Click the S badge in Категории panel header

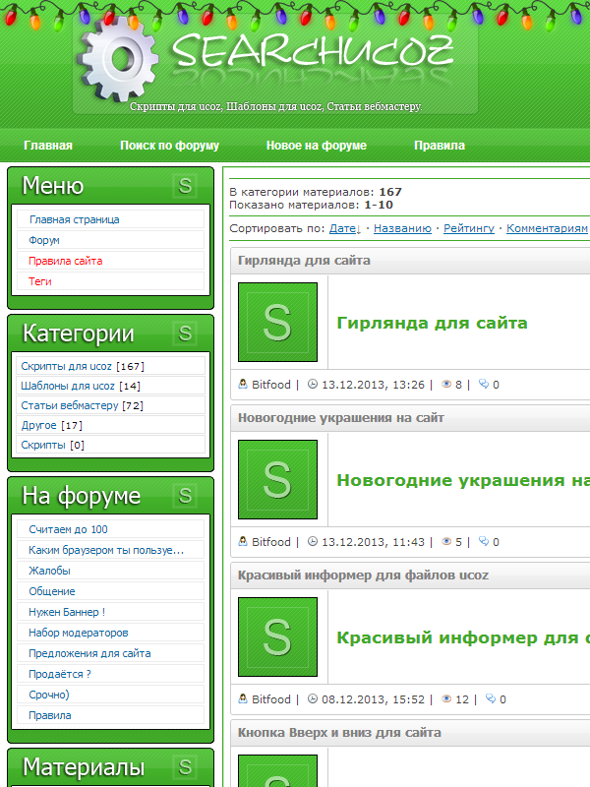coord(185,333)
